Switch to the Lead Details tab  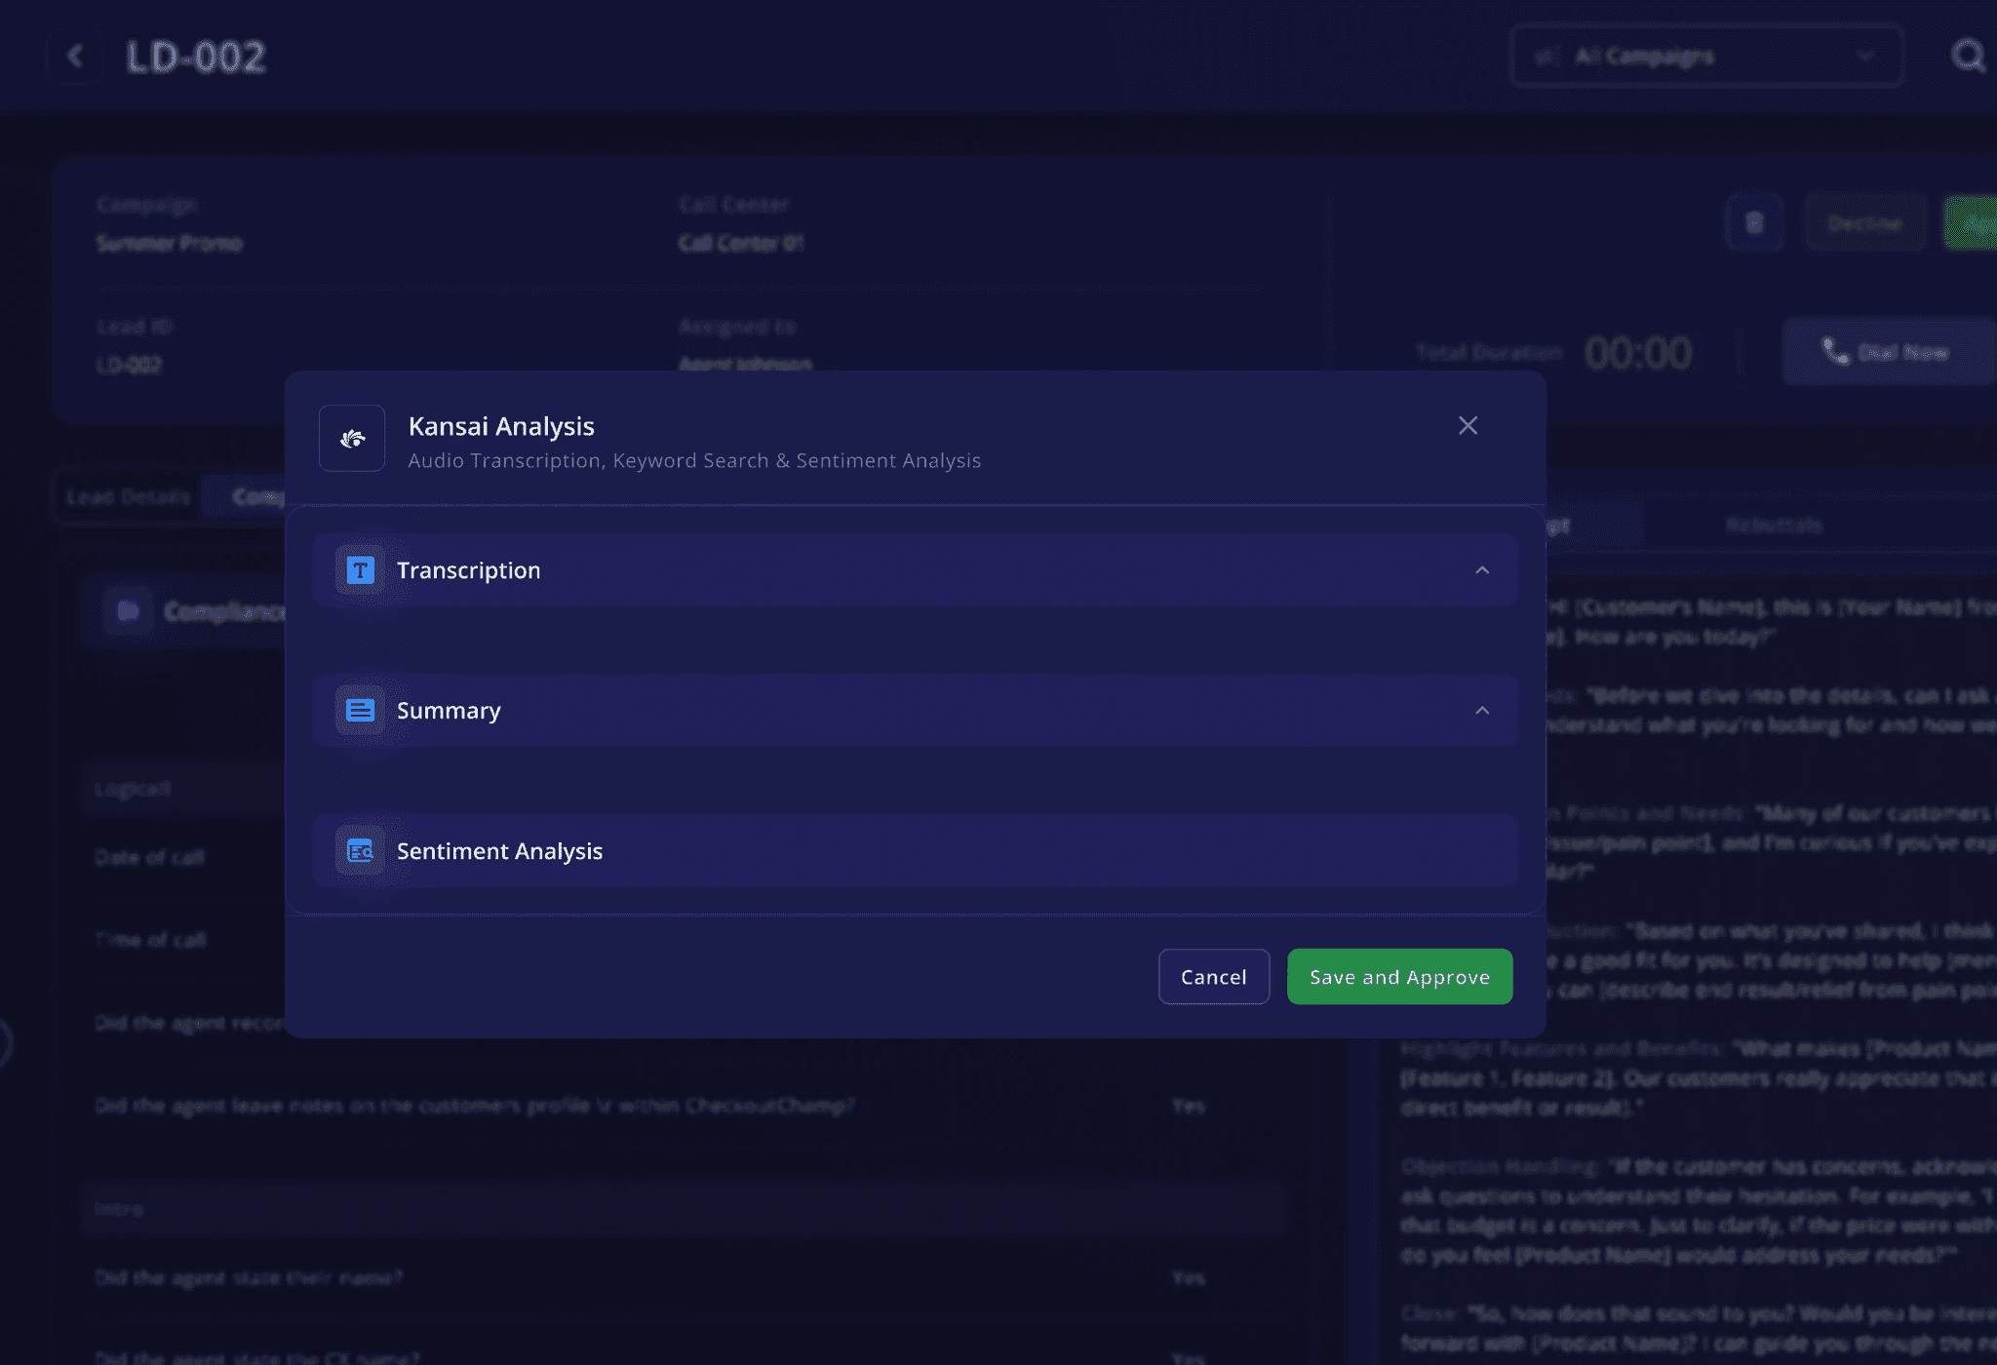[128, 497]
